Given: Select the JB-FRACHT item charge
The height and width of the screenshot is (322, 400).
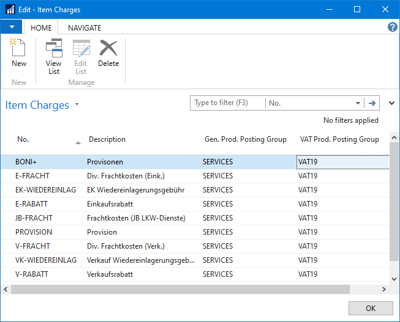Looking at the screenshot, I should [x=34, y=218].
